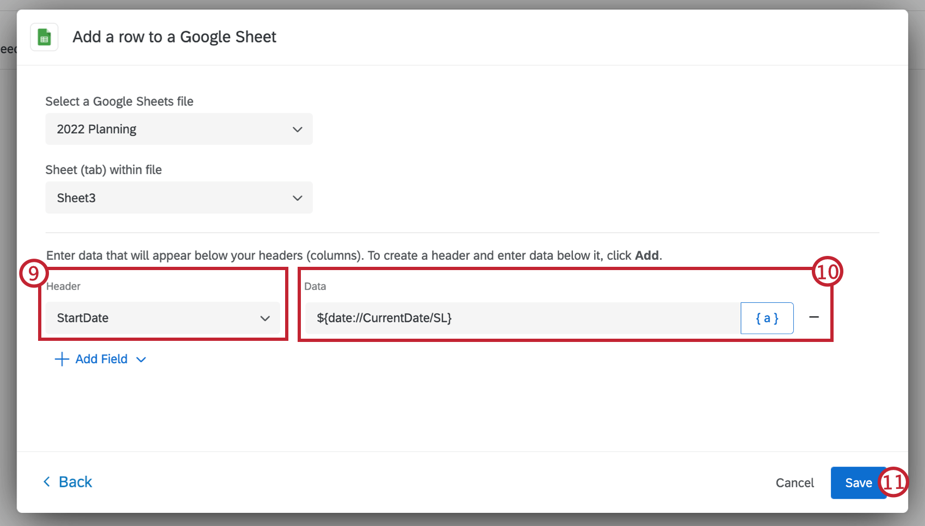This screenshot has width=925, height=526.
Task: Click inside the Data value input field
Action: tap(522, 318)
